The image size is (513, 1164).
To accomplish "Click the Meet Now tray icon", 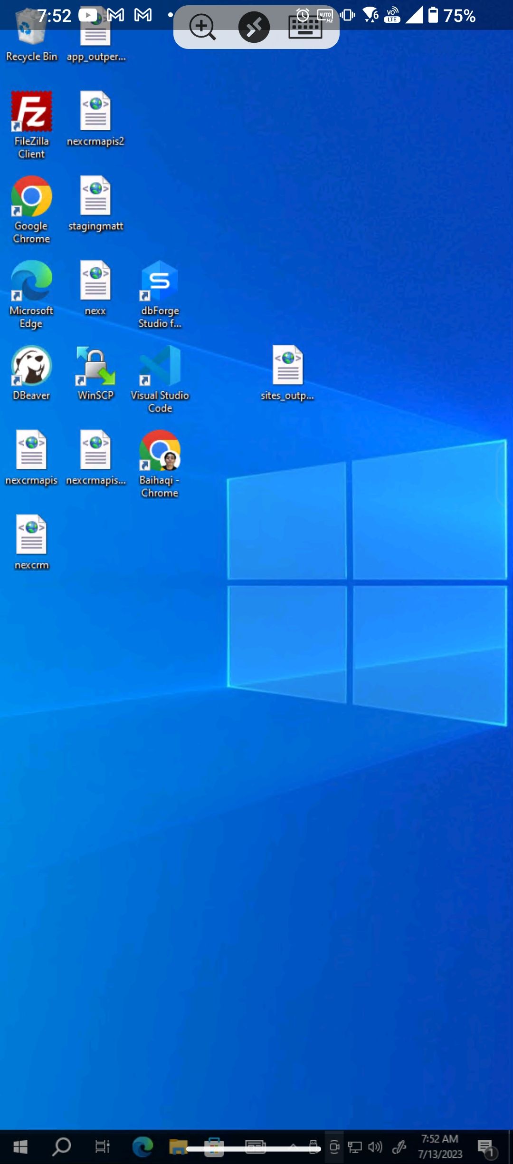I will [x=334, y=1147].
